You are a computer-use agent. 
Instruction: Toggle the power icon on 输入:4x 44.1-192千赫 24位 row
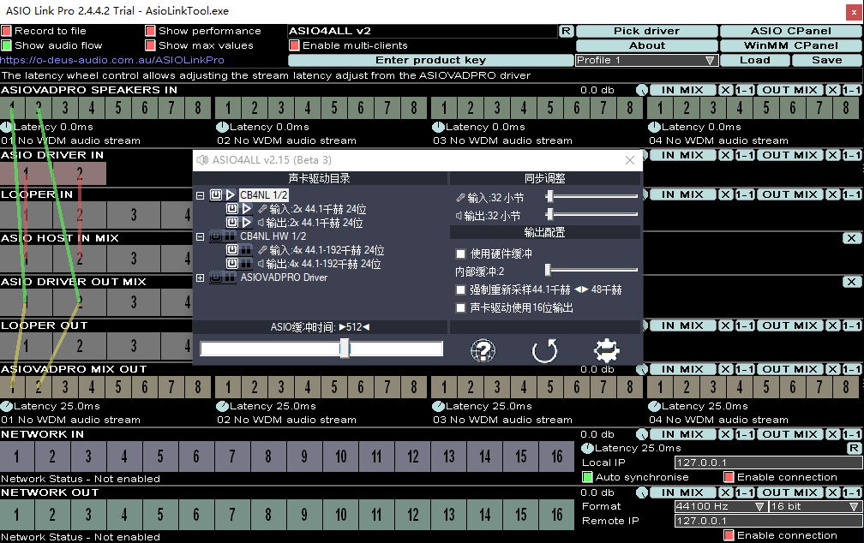[232, 250]
